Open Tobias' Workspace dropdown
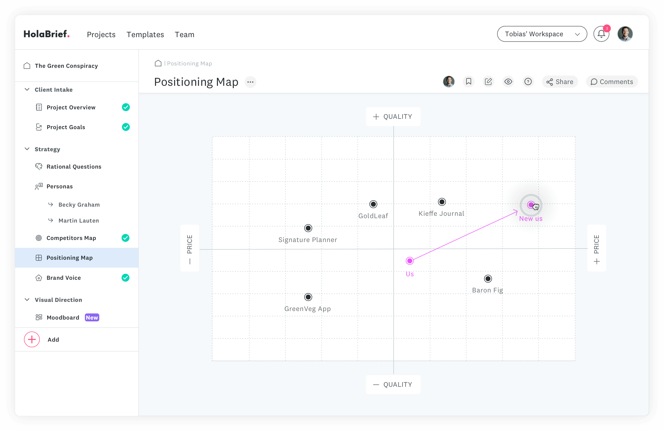The width and height of the screenshot is (664, 431). pos(542,34)
